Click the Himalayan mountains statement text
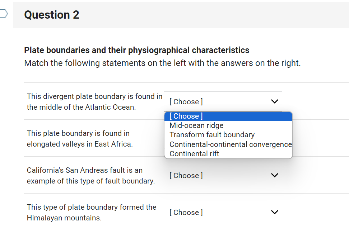This screenshot has width=349, height=243. click(91, 212)
